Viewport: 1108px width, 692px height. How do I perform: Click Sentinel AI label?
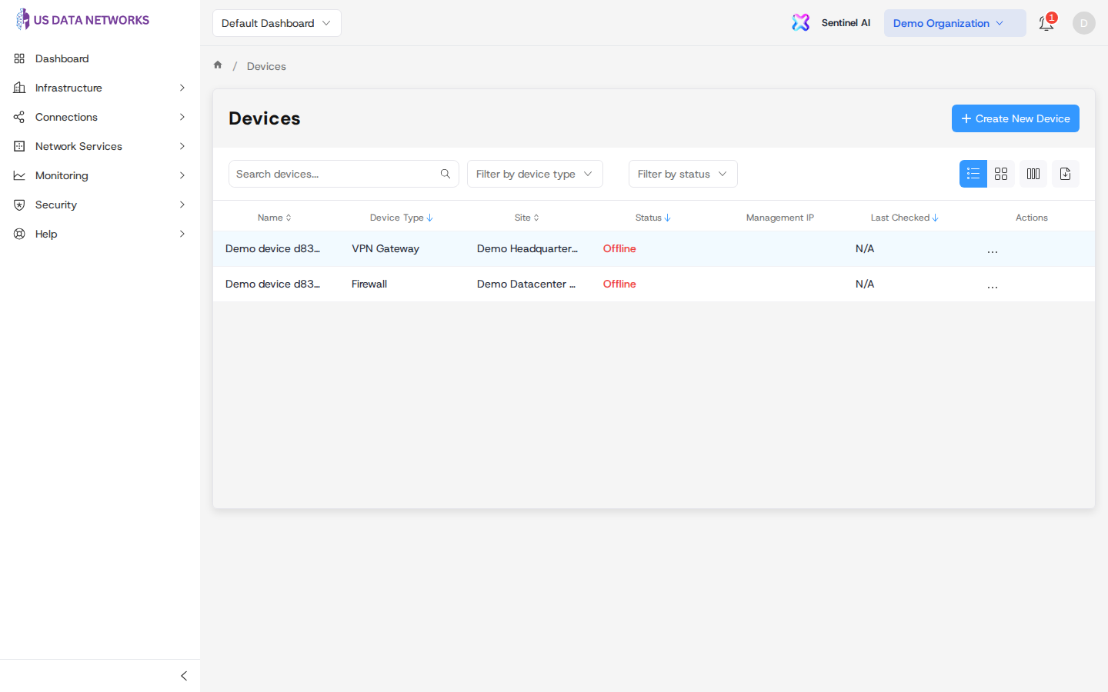(x=846, y=23)
